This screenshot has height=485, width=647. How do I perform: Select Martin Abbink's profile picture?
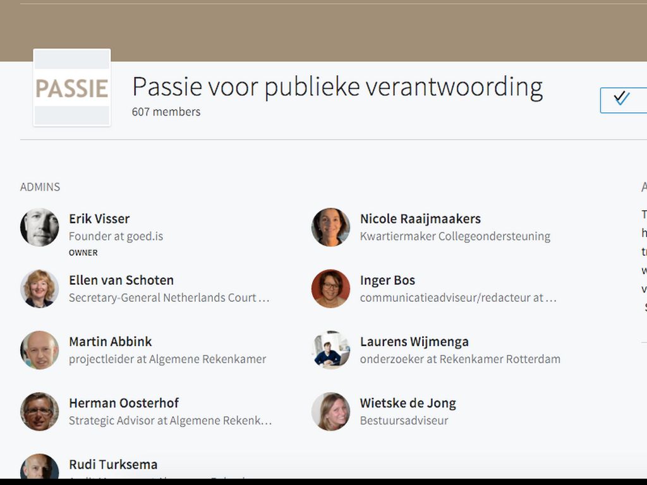[39, 350]
